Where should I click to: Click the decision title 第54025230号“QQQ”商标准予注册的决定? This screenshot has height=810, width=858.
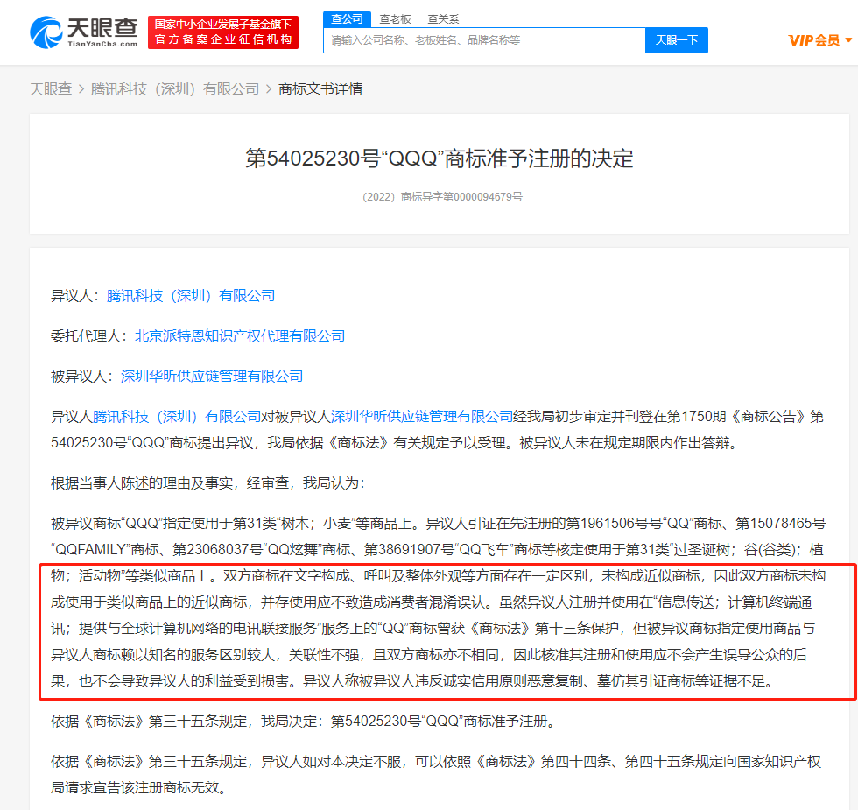pos(429,161)
